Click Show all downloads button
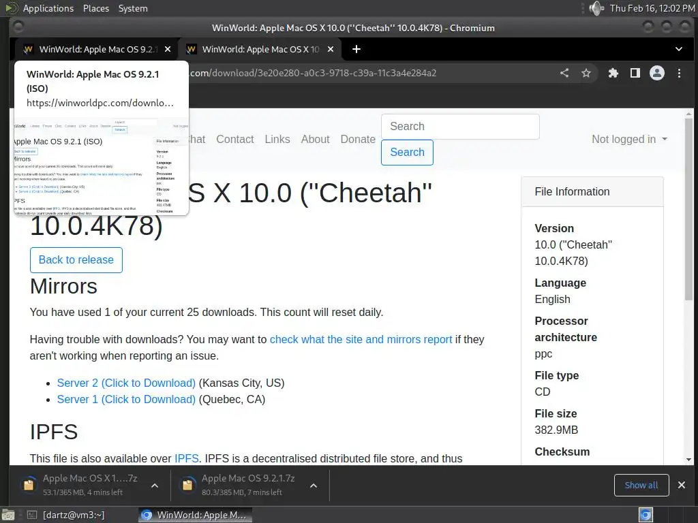Screen dimensions: 698x523 click(641, 485)
